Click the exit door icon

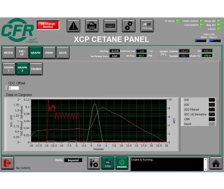[8, 163]
